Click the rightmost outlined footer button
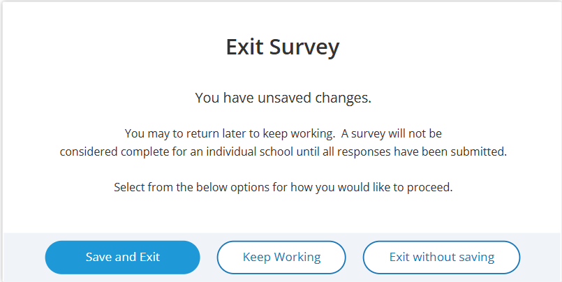This screenshot has width=562, height=282. (x=441, y=257)
